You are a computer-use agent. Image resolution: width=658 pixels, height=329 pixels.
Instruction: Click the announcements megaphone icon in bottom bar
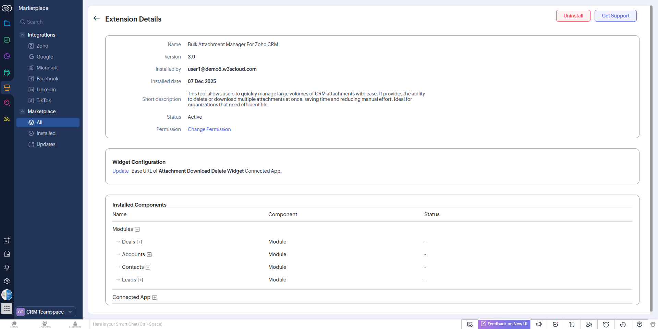pyautogui.click(x=539, y=324)
